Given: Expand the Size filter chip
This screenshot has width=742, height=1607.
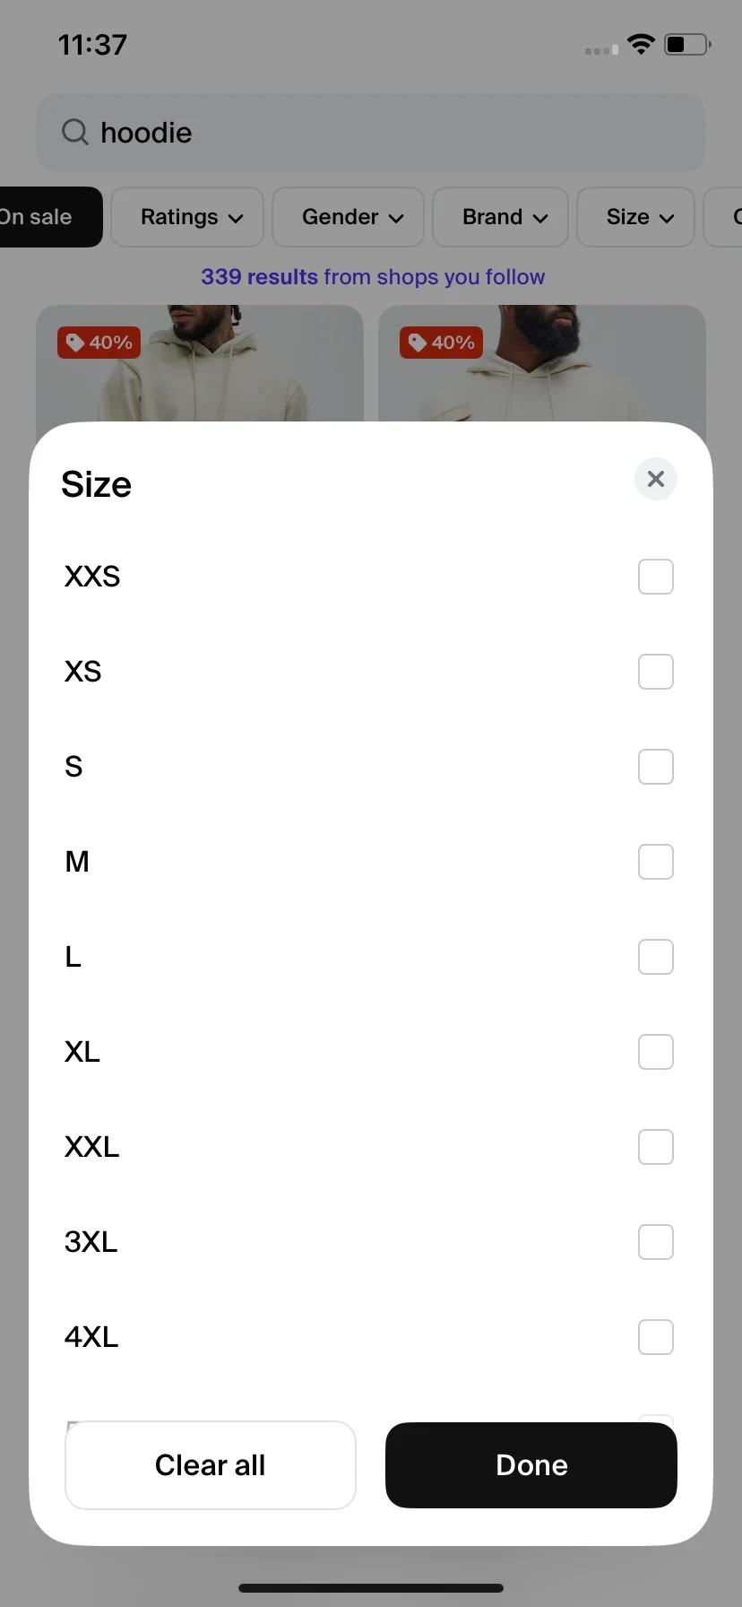Looking at the screenshot, I should pyautogui.click(x=635, y=217).
